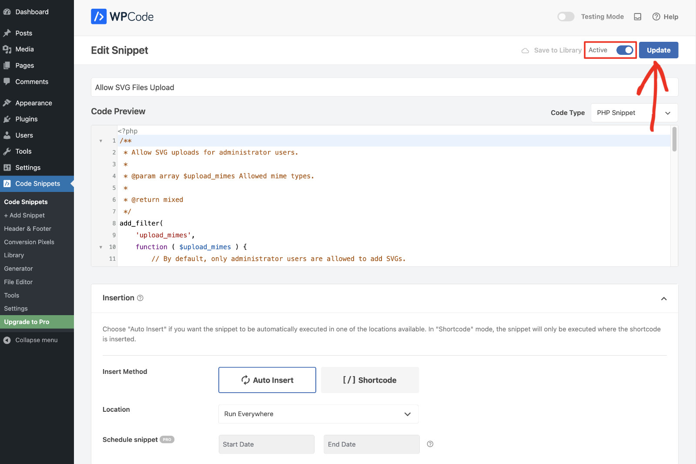
Task: Click the Update button
Action: click(x=658, y=50)
